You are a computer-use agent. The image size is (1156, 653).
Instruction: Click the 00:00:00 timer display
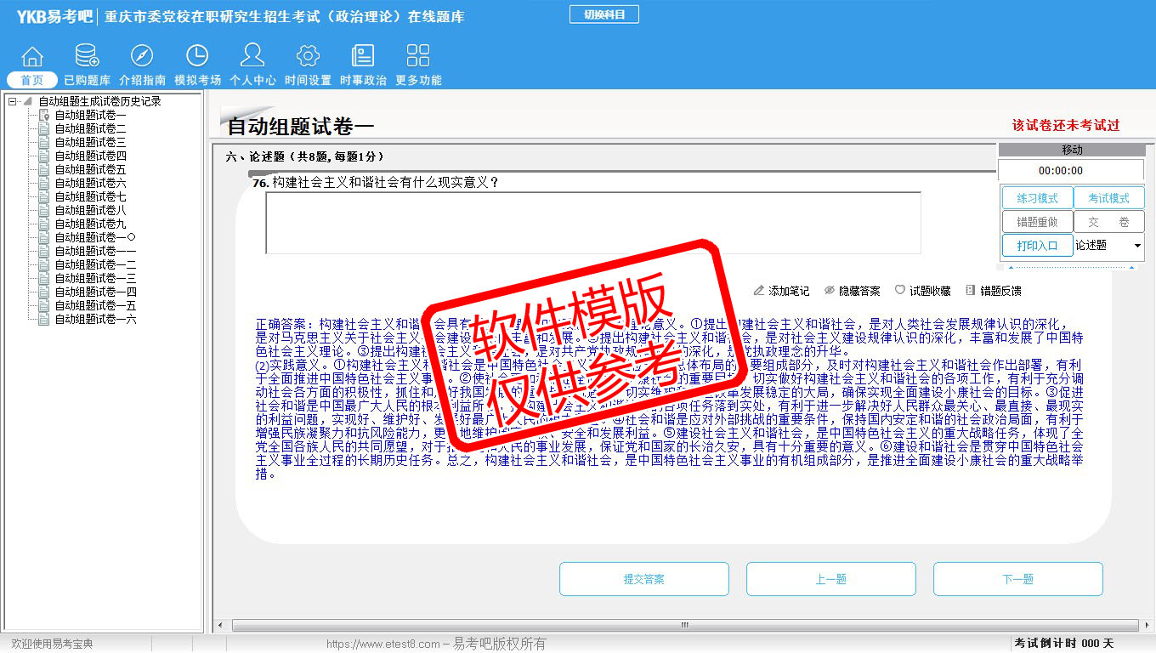coord(1072,170)
